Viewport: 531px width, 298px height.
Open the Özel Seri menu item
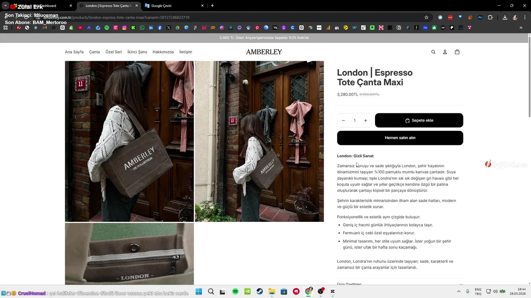[114, 52]
